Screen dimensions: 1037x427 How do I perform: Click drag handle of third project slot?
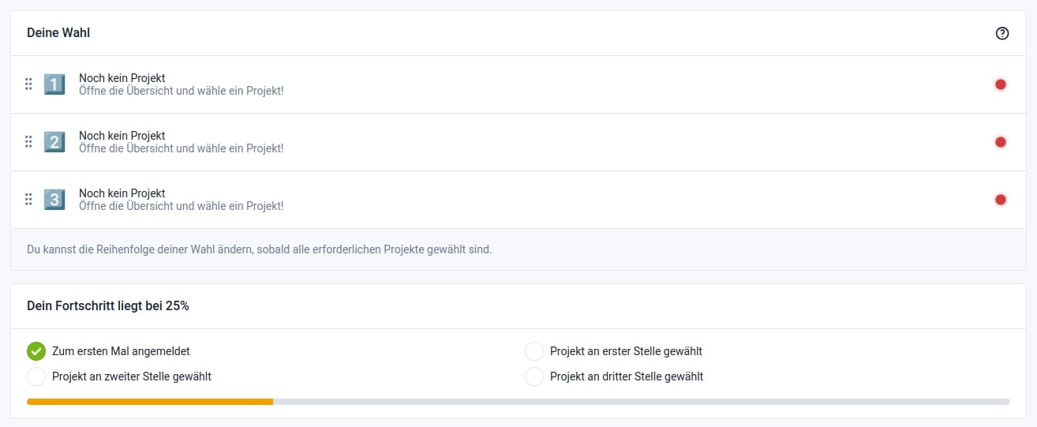click(x=28, y=200)
